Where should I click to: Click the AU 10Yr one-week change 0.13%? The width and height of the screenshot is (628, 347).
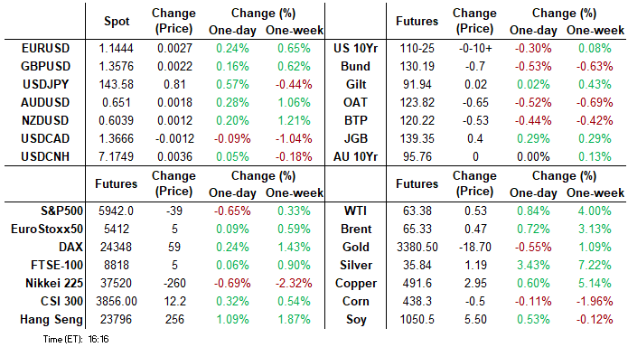point(595,156)
